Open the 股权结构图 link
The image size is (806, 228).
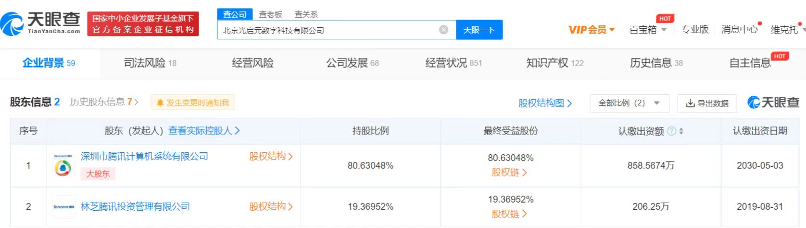(545, 103)
